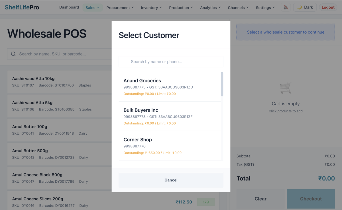Open the Production dropdown
Viewport: 342px width, 210px height.
[x=181, y=7]
